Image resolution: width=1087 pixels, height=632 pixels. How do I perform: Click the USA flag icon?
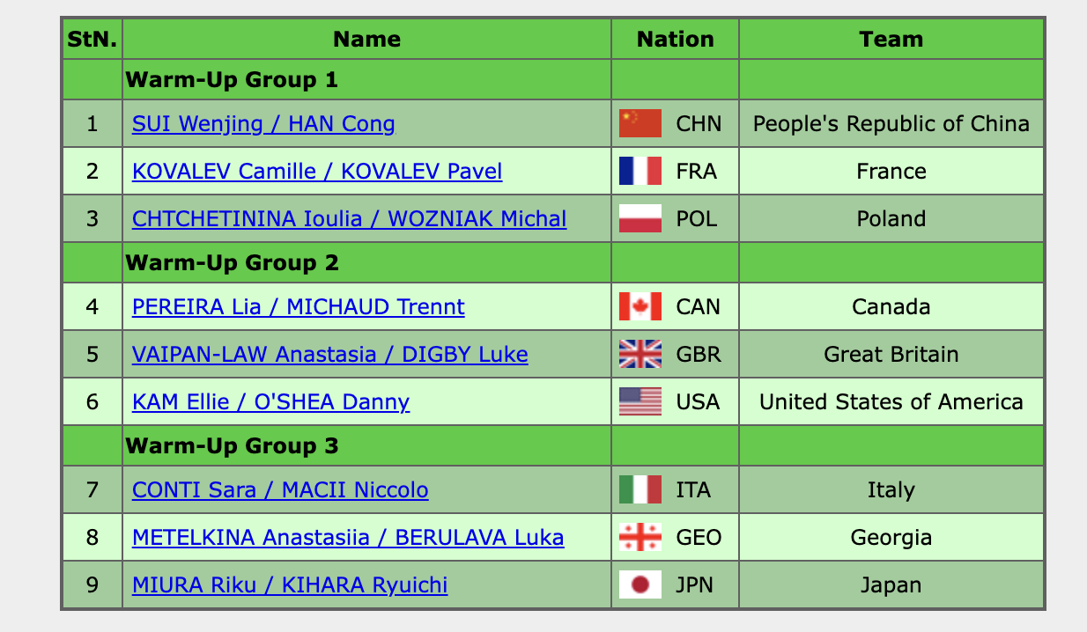(x=640, y=402)
